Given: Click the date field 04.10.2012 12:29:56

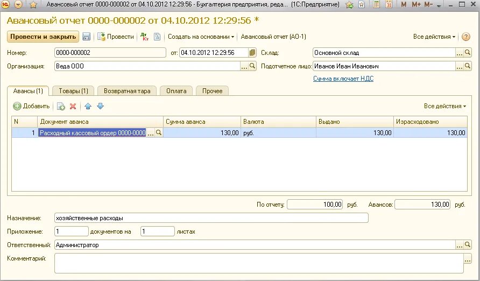Looking at the screenshot, I should click(x=214, y=53).
